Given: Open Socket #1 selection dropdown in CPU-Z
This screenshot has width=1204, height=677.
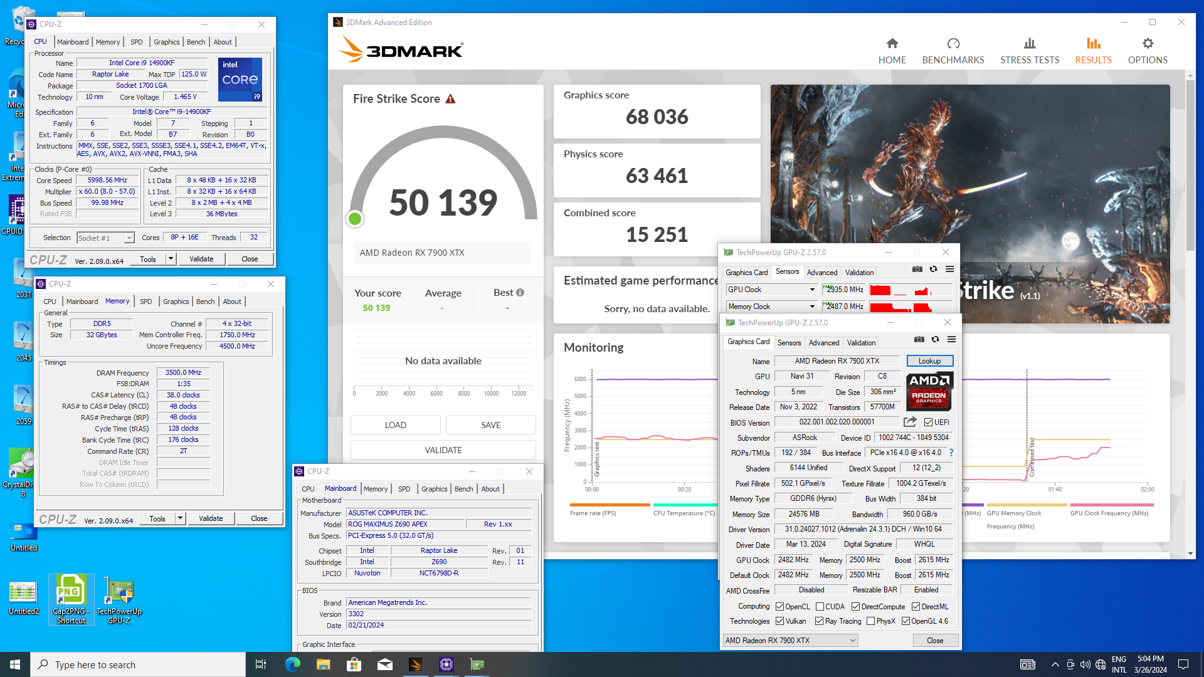Looking at the screenshot, I should [105, 238].
